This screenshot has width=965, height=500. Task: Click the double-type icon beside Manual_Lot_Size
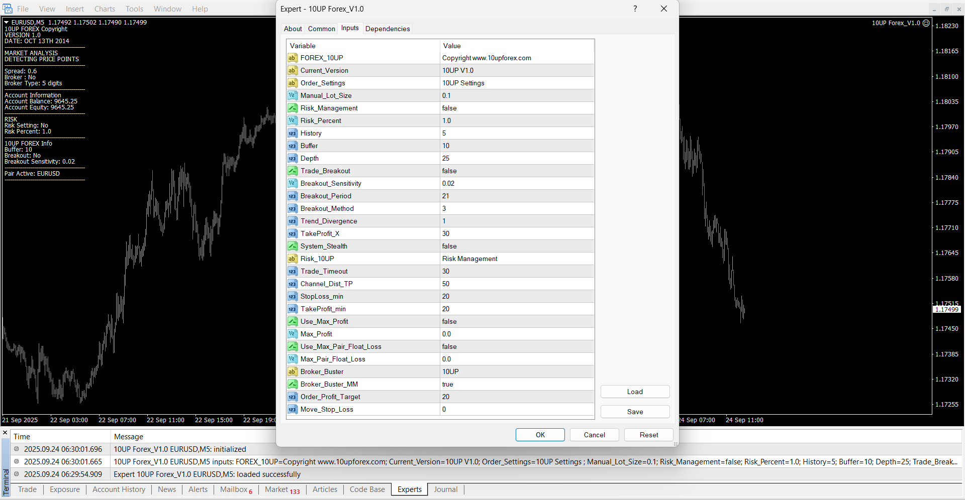[292, 95]
